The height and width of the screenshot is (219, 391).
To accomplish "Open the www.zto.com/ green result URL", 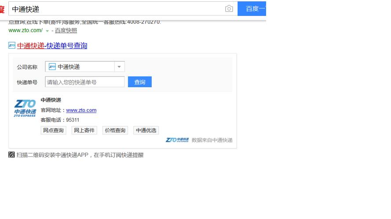I will pyautogui.click(x=26, y=30).
